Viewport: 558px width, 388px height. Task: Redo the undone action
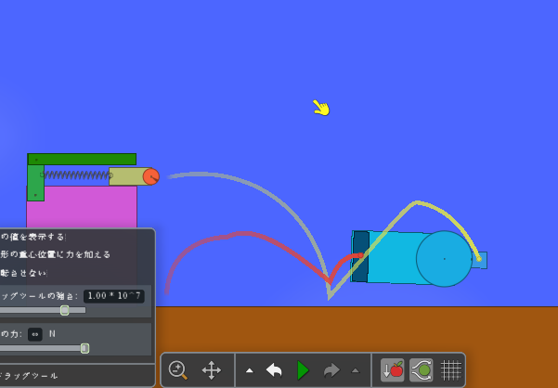331,369
